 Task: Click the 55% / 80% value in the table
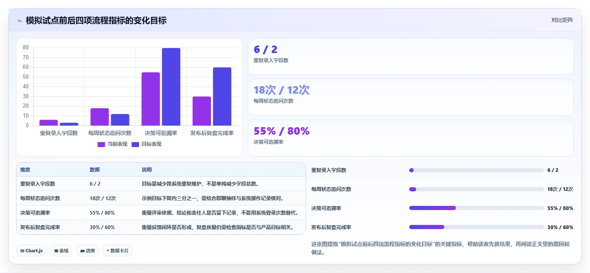coord(102,213)
